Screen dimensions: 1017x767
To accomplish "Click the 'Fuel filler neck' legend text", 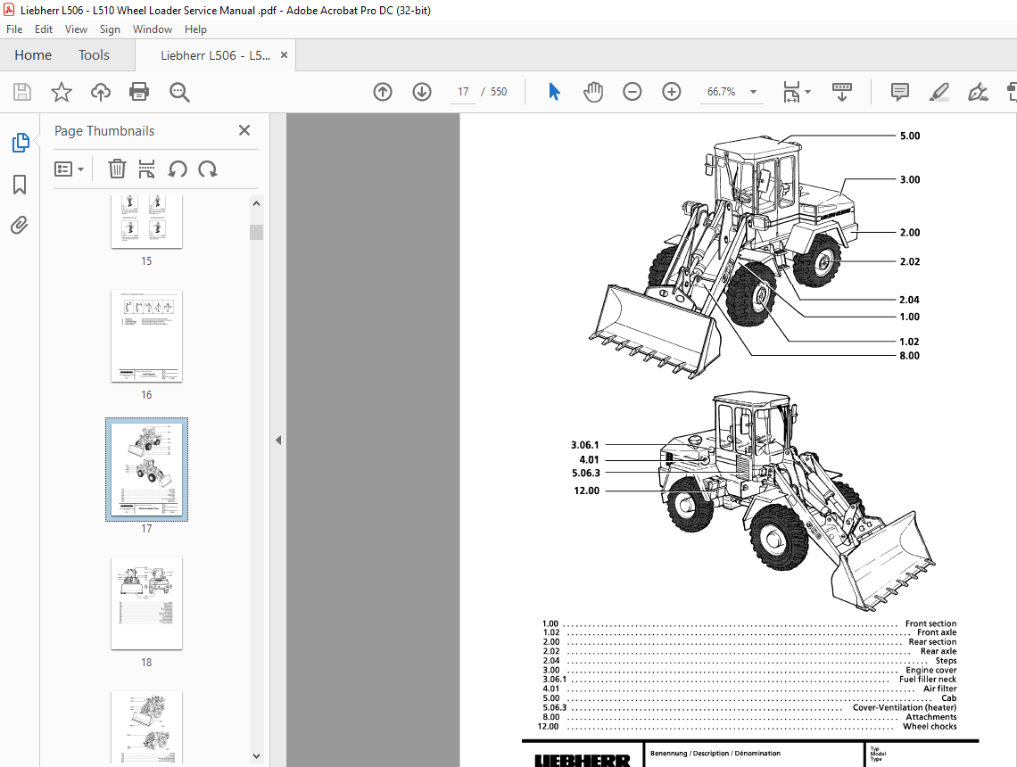I will [928, 679].
